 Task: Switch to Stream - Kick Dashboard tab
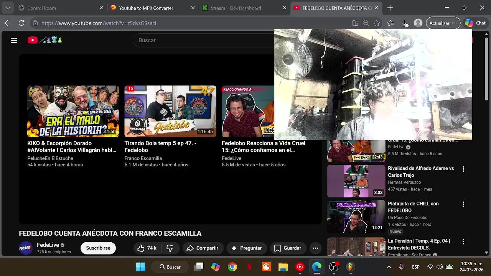(x=244, y=8)
